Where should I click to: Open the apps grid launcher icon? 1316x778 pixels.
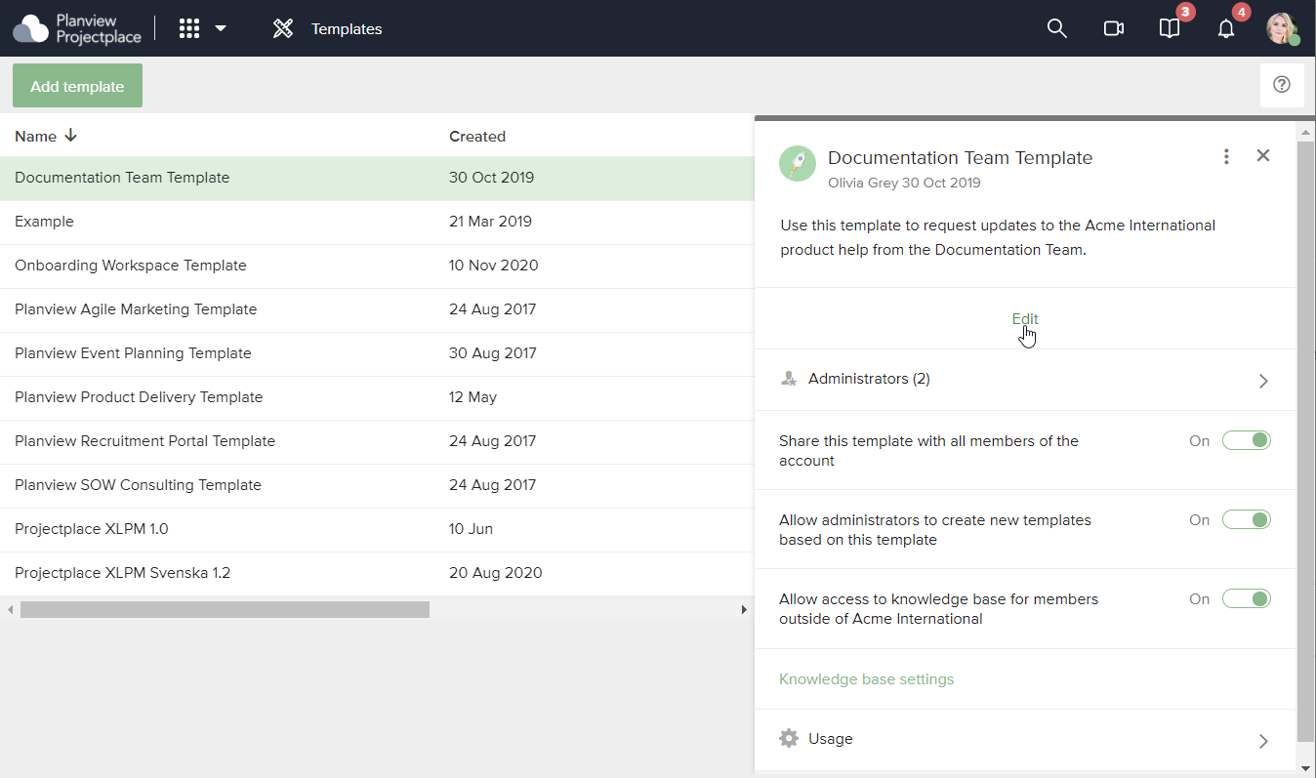click(x=189, y=28)
